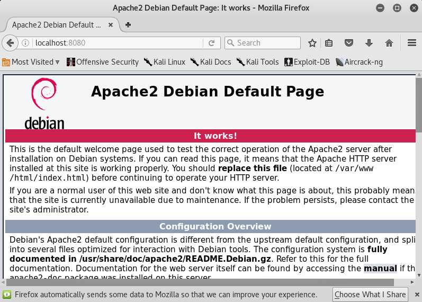The height and width of the screenshot is (302, 422).
Task: Click the scroll down arrow
Action: click(x=419, y=275)
